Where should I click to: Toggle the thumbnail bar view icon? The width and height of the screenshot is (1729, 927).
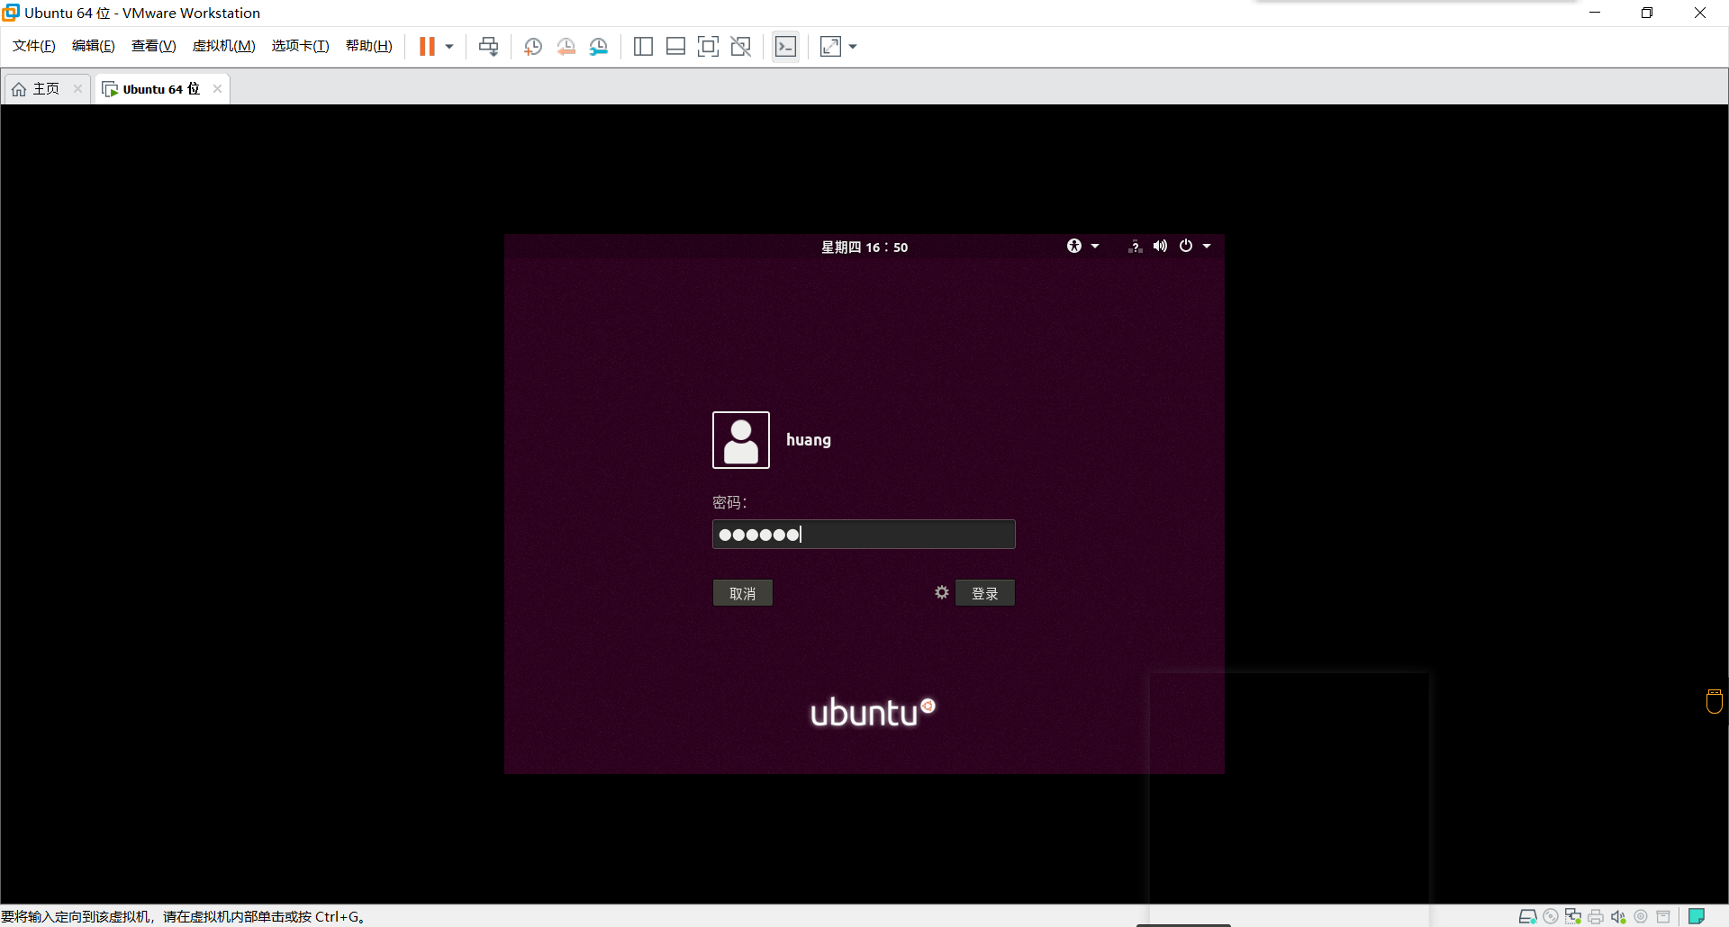(x=676, y=47)
